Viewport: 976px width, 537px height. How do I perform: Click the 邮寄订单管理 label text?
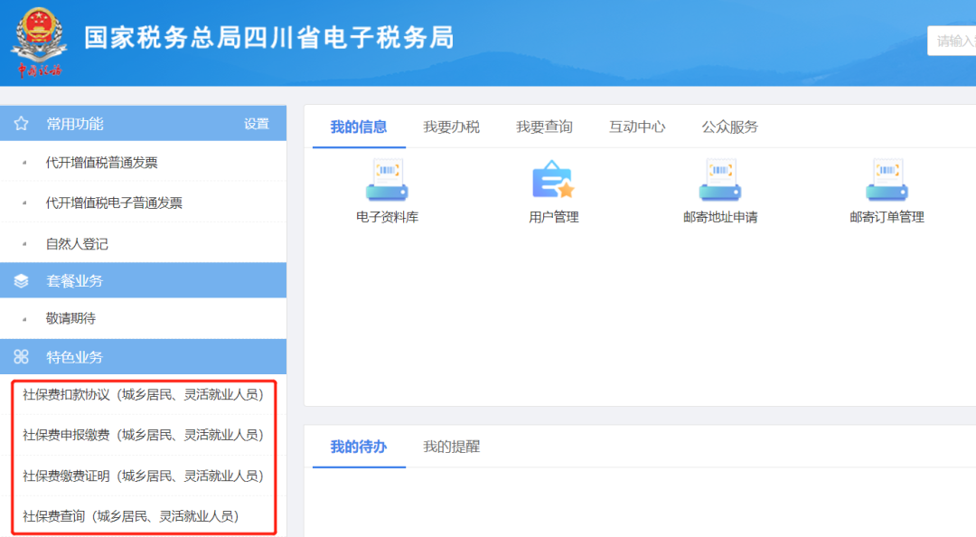[x=887, y=217]
